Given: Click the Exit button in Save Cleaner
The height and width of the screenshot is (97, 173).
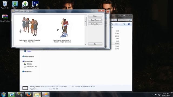Looking at the screenshot, I should pyautogui.click(x=95, y=44).
